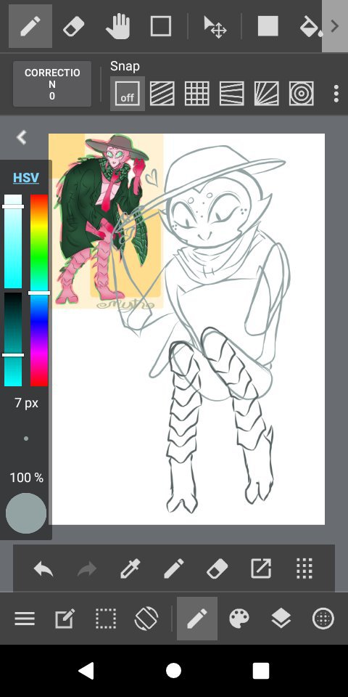This screenshot has height=697, width=348.
Task: Tap the Correction 0 button
Action: point(52,84)
